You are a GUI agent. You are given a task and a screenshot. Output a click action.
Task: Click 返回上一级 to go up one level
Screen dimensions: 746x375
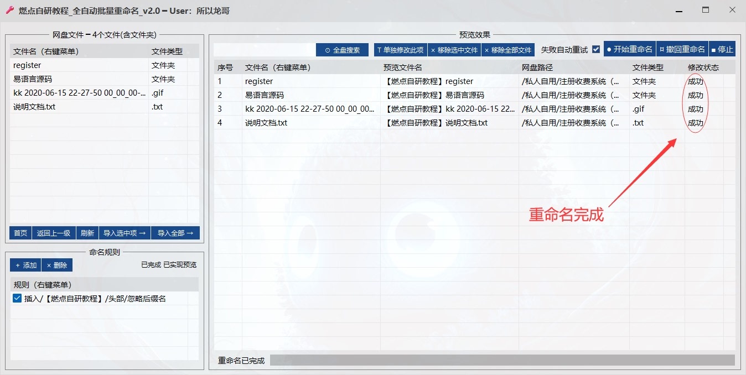pyautogui.click(x=54, y=233)
